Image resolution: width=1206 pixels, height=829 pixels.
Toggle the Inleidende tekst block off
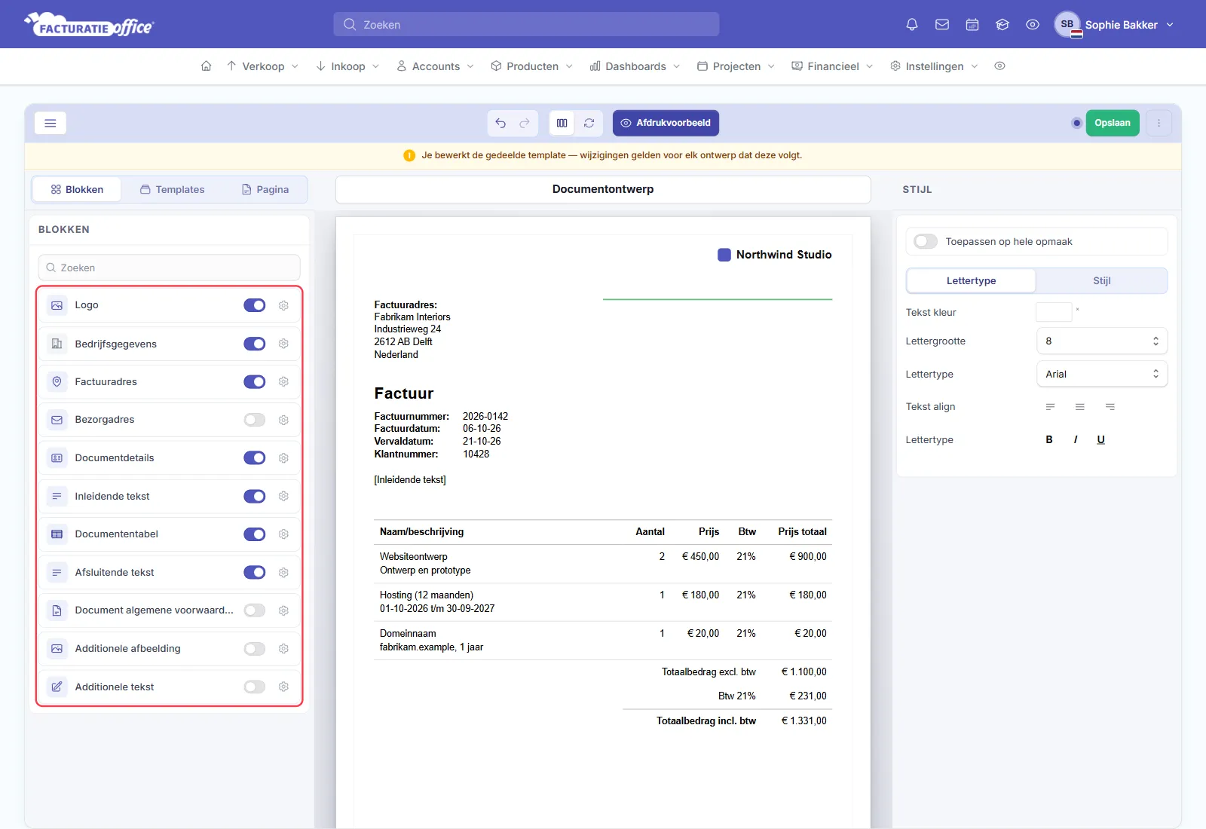pyautogui.click(x=255, y=497)
